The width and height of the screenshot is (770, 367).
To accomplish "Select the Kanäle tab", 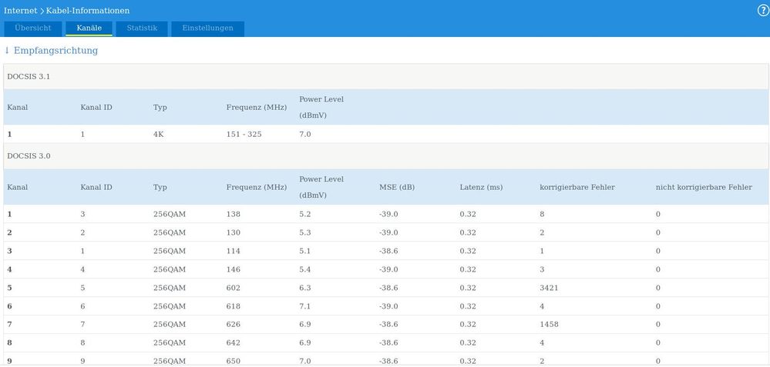I will click(x=89, y=28).
